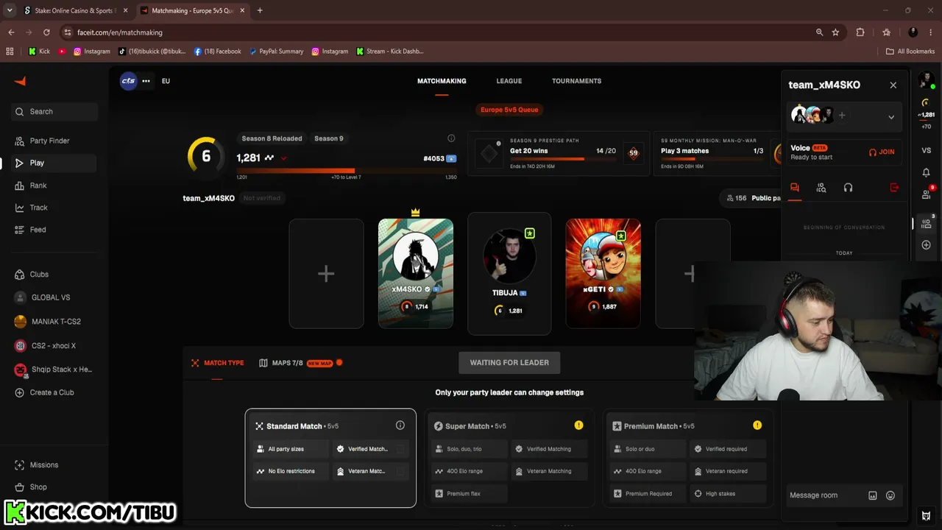
Task: Select the Season 8 Reloaded tab
Action: pyautogui.click(x=272, y=138)
